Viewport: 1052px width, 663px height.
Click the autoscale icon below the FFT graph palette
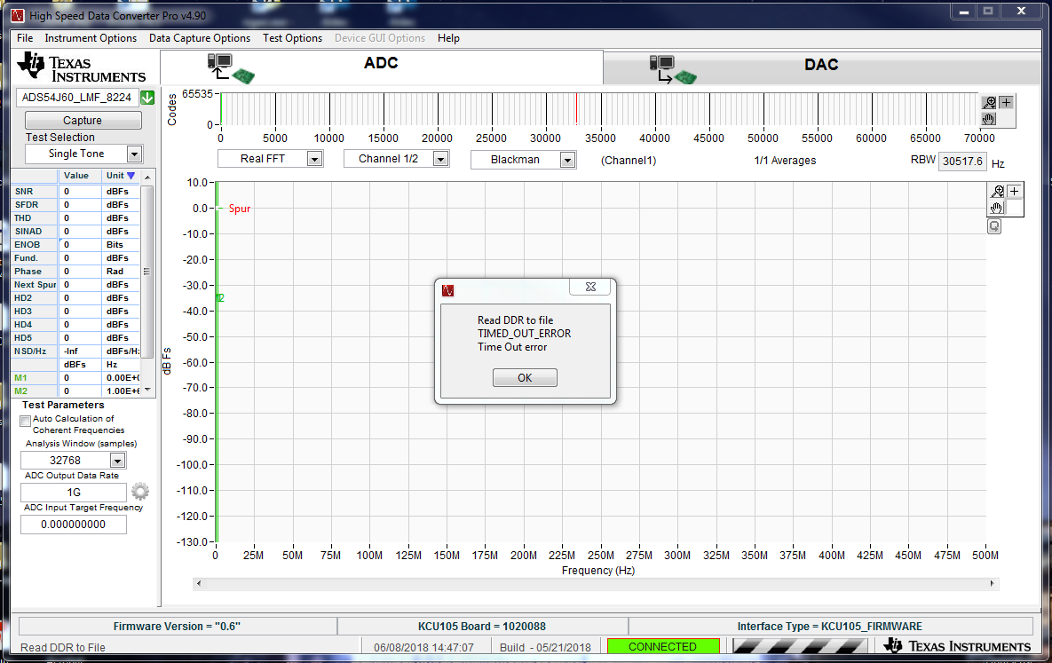click(x=994, y=227)
